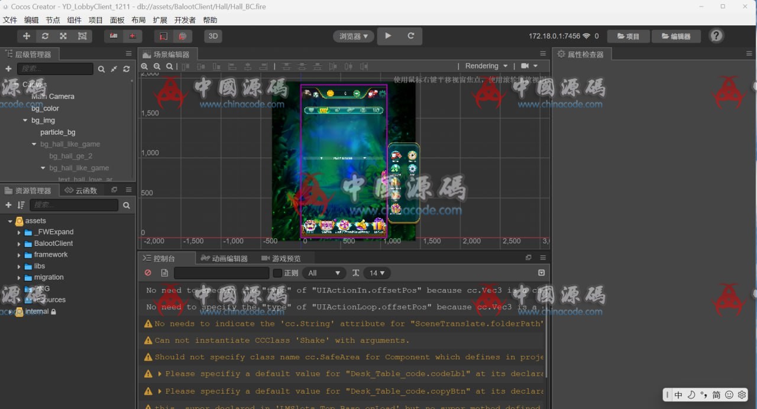757x409 pixels.
Task: Select the Scale transform tool
Action: click(x=63, y=36)
